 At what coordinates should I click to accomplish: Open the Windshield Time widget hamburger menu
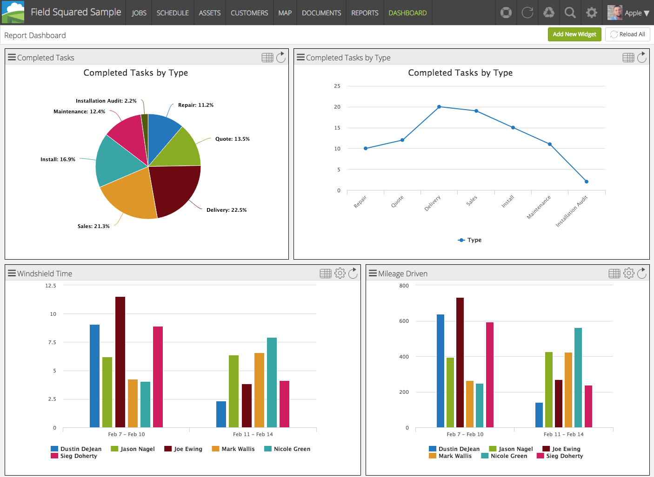click(12, 273)
